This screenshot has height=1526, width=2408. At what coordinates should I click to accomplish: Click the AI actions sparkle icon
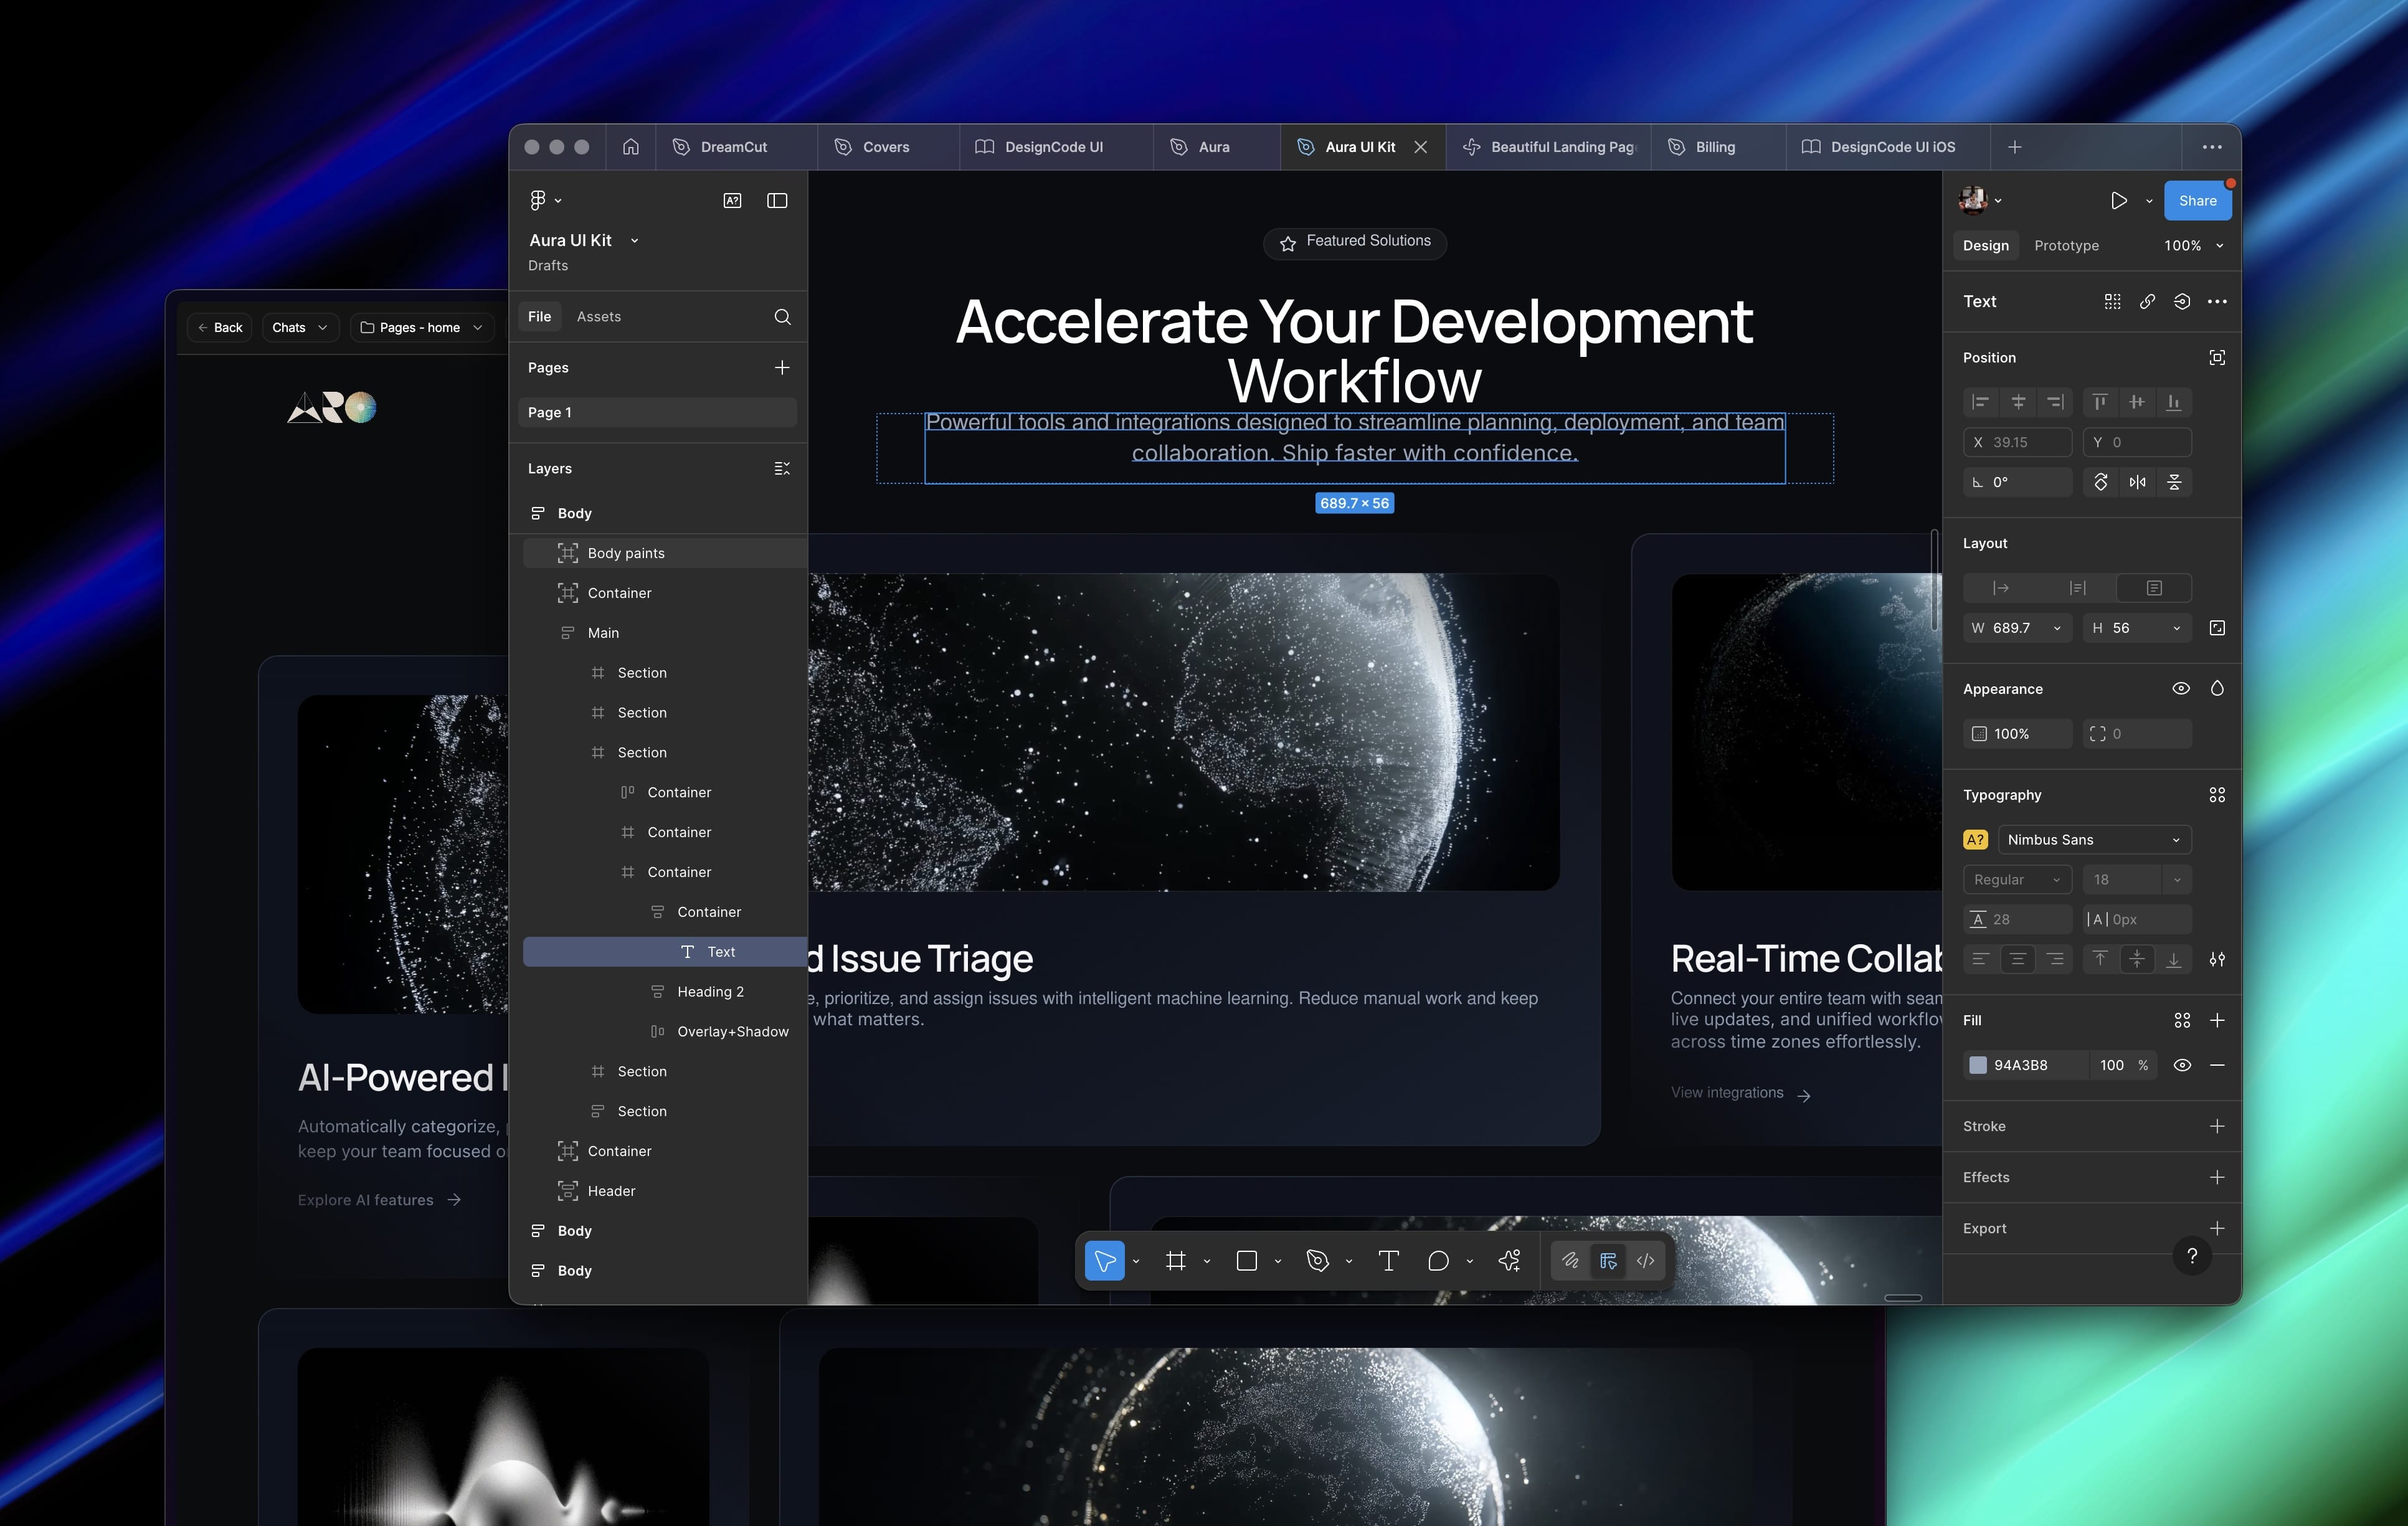point(1509,1261)
